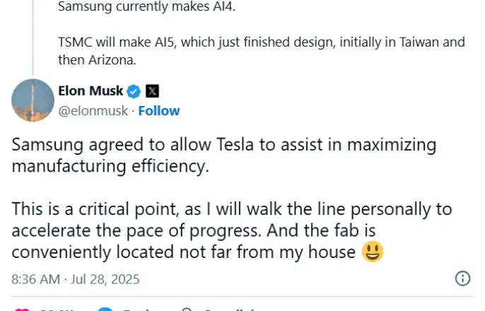485x311 pixels.
Task: Open the tweet info circle icon
Action: pyautogui.click(x=463, y=278)
